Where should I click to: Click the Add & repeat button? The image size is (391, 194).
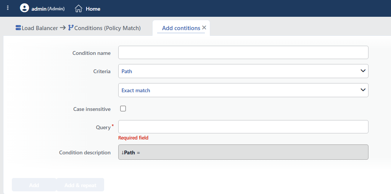(80, 185)
